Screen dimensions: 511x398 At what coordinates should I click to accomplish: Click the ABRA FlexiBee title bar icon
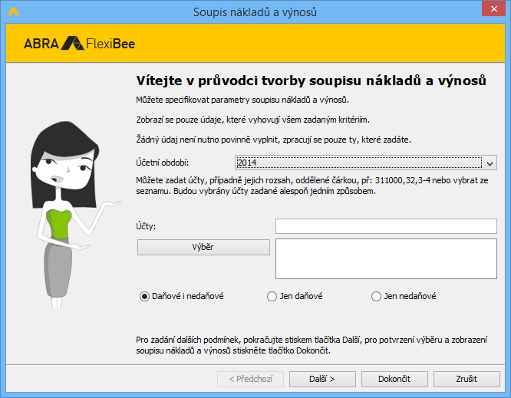coord(14,12)
